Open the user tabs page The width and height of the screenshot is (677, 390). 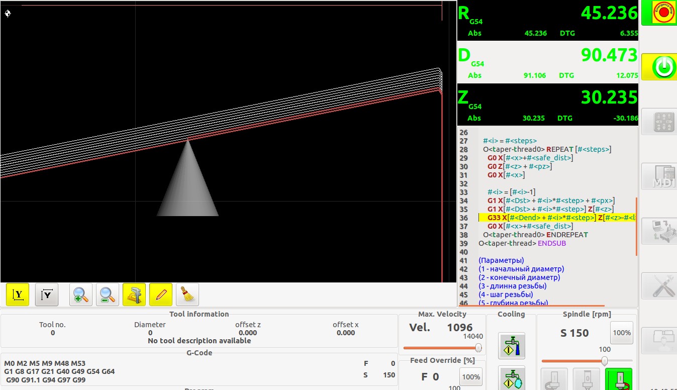[x=659, y=340]
